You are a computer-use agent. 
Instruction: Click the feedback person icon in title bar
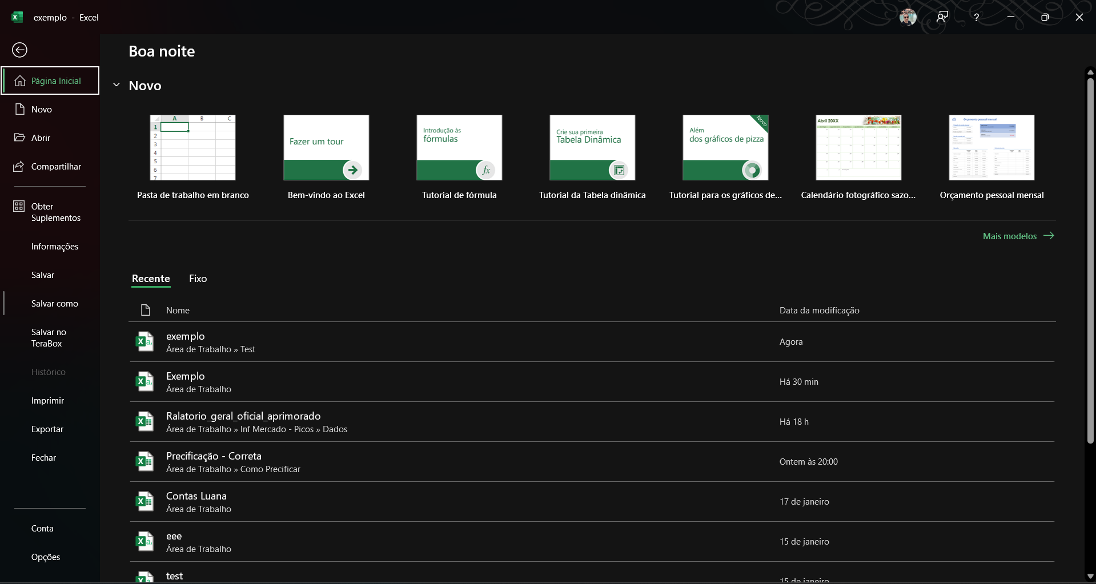point(942,17)
